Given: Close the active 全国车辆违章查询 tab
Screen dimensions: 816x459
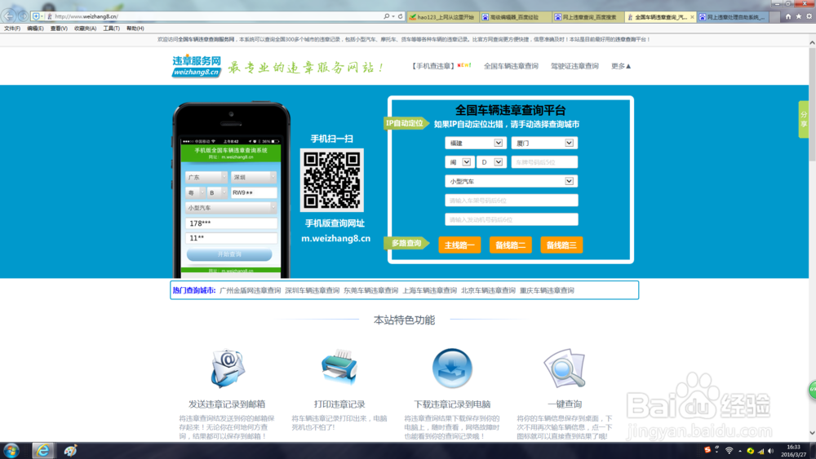Looking at the screenshot, I should point(692,17).
